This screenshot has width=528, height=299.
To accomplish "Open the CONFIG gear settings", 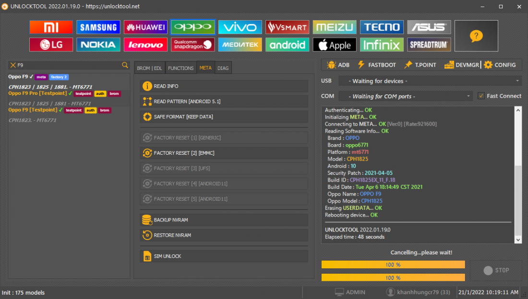I will point(500,65).
